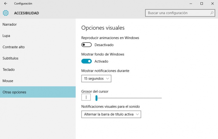Open the Lupa section
Image resolution: width=218 pixels, height=139 pixels.
pos(38,36)
